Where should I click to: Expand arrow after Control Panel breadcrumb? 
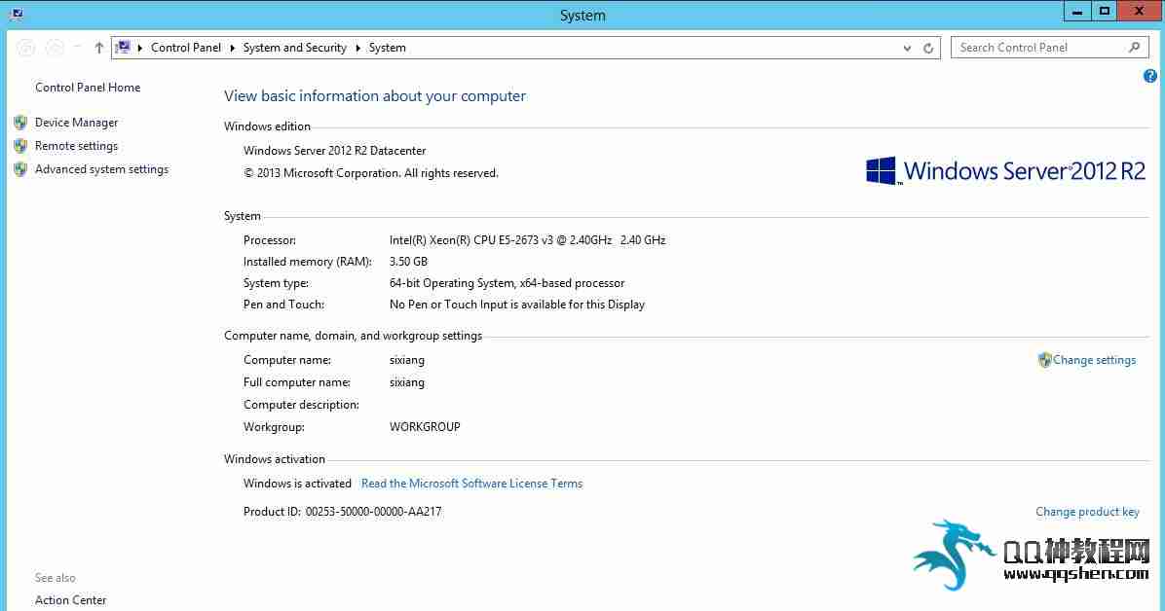233,48
